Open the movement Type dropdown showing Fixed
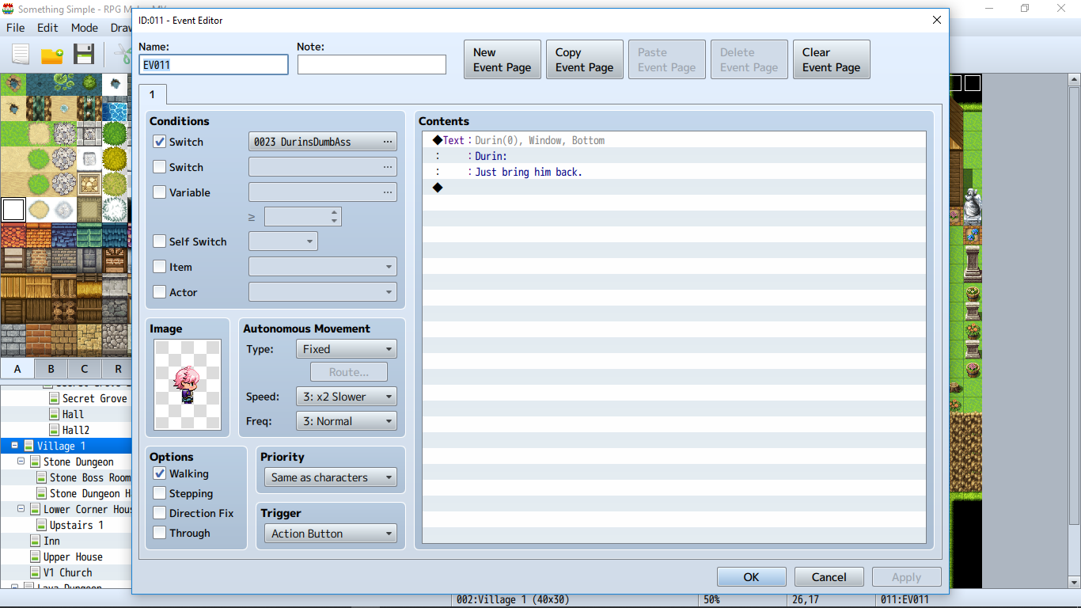This screenshot has height=608, width=1081. point(347,349)
